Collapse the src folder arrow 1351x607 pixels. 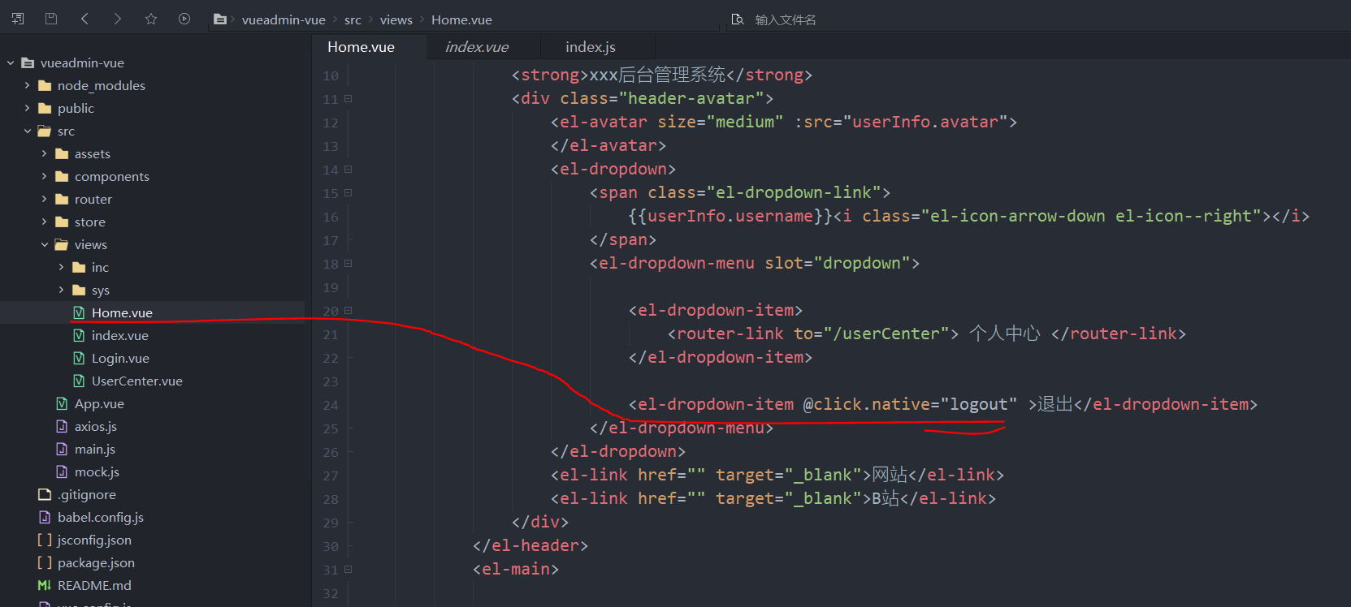coord(28,131)
